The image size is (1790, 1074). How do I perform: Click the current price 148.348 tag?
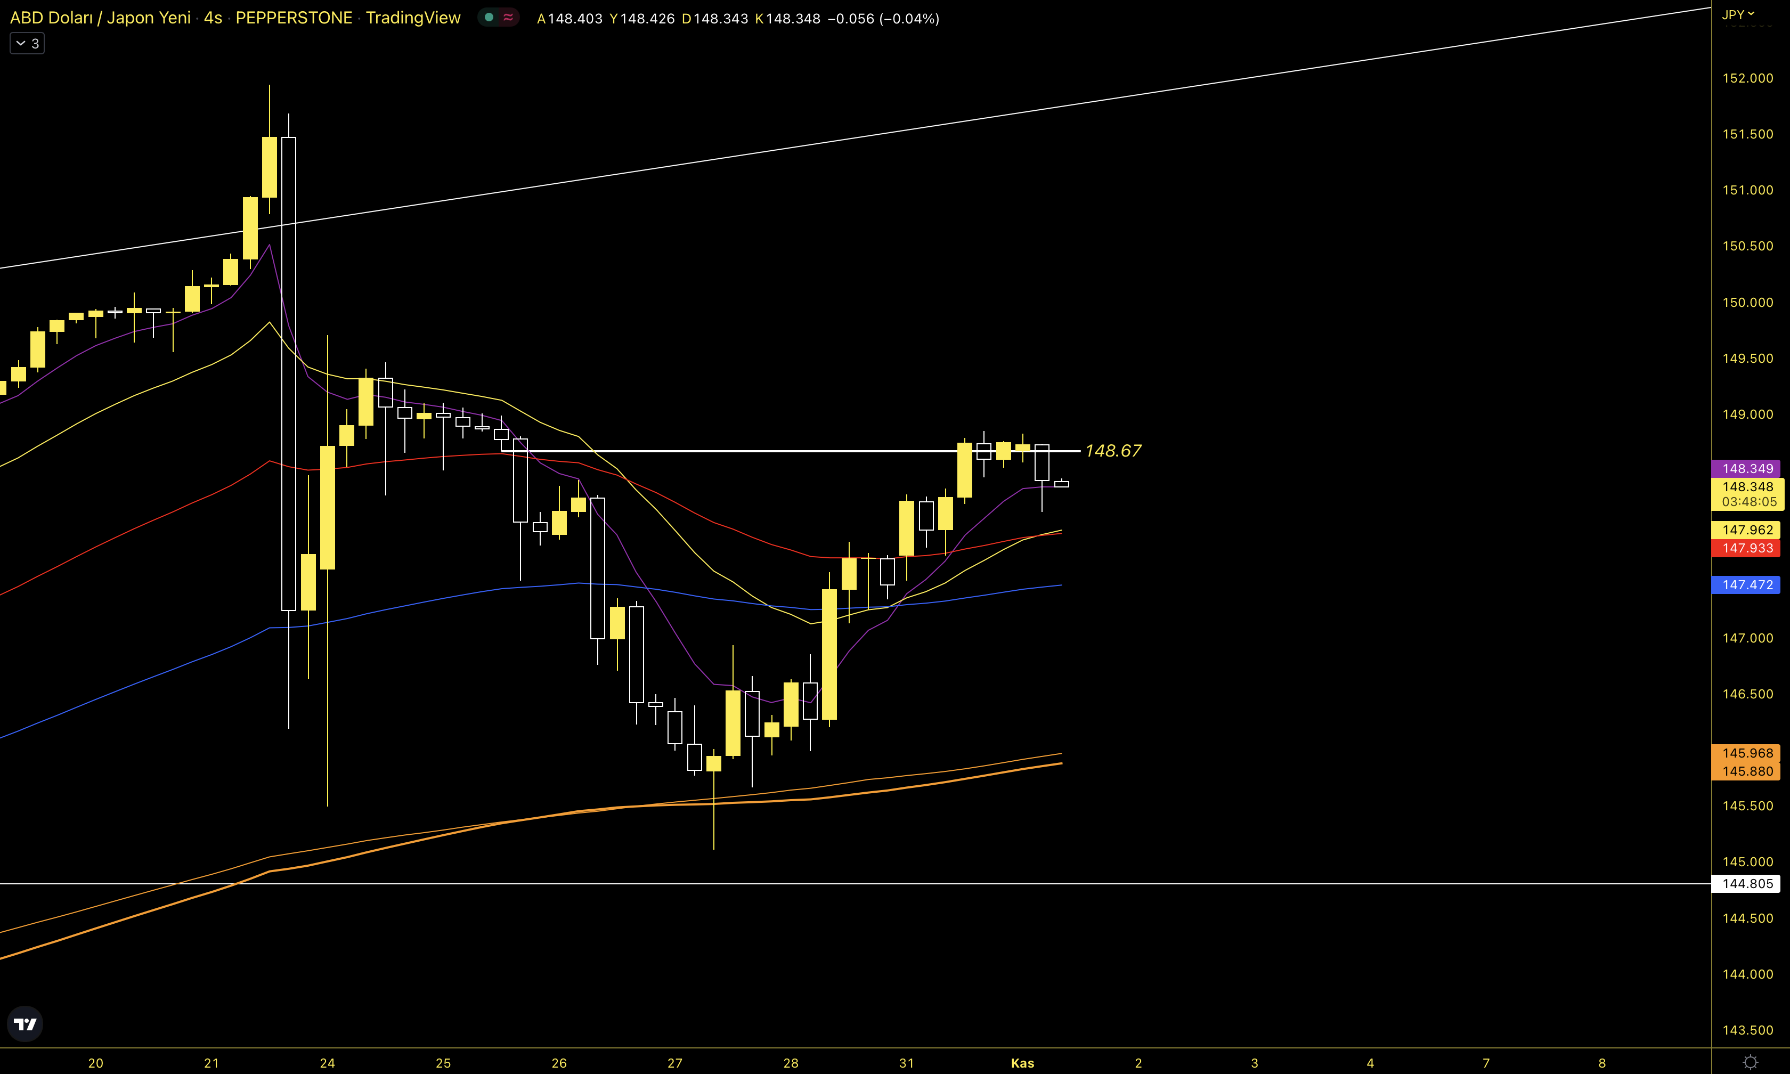(x=1747, y=486)
